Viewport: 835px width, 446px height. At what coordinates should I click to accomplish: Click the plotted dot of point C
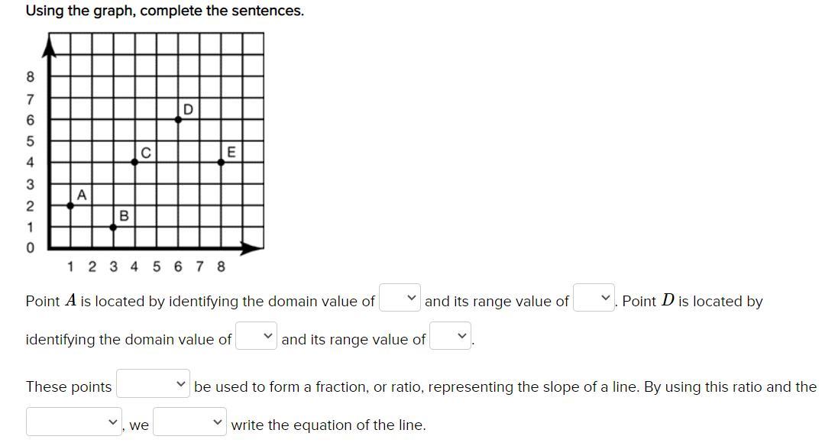[x=134, y=162]
